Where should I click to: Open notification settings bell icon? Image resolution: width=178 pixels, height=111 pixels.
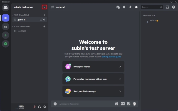coord(124,7)
